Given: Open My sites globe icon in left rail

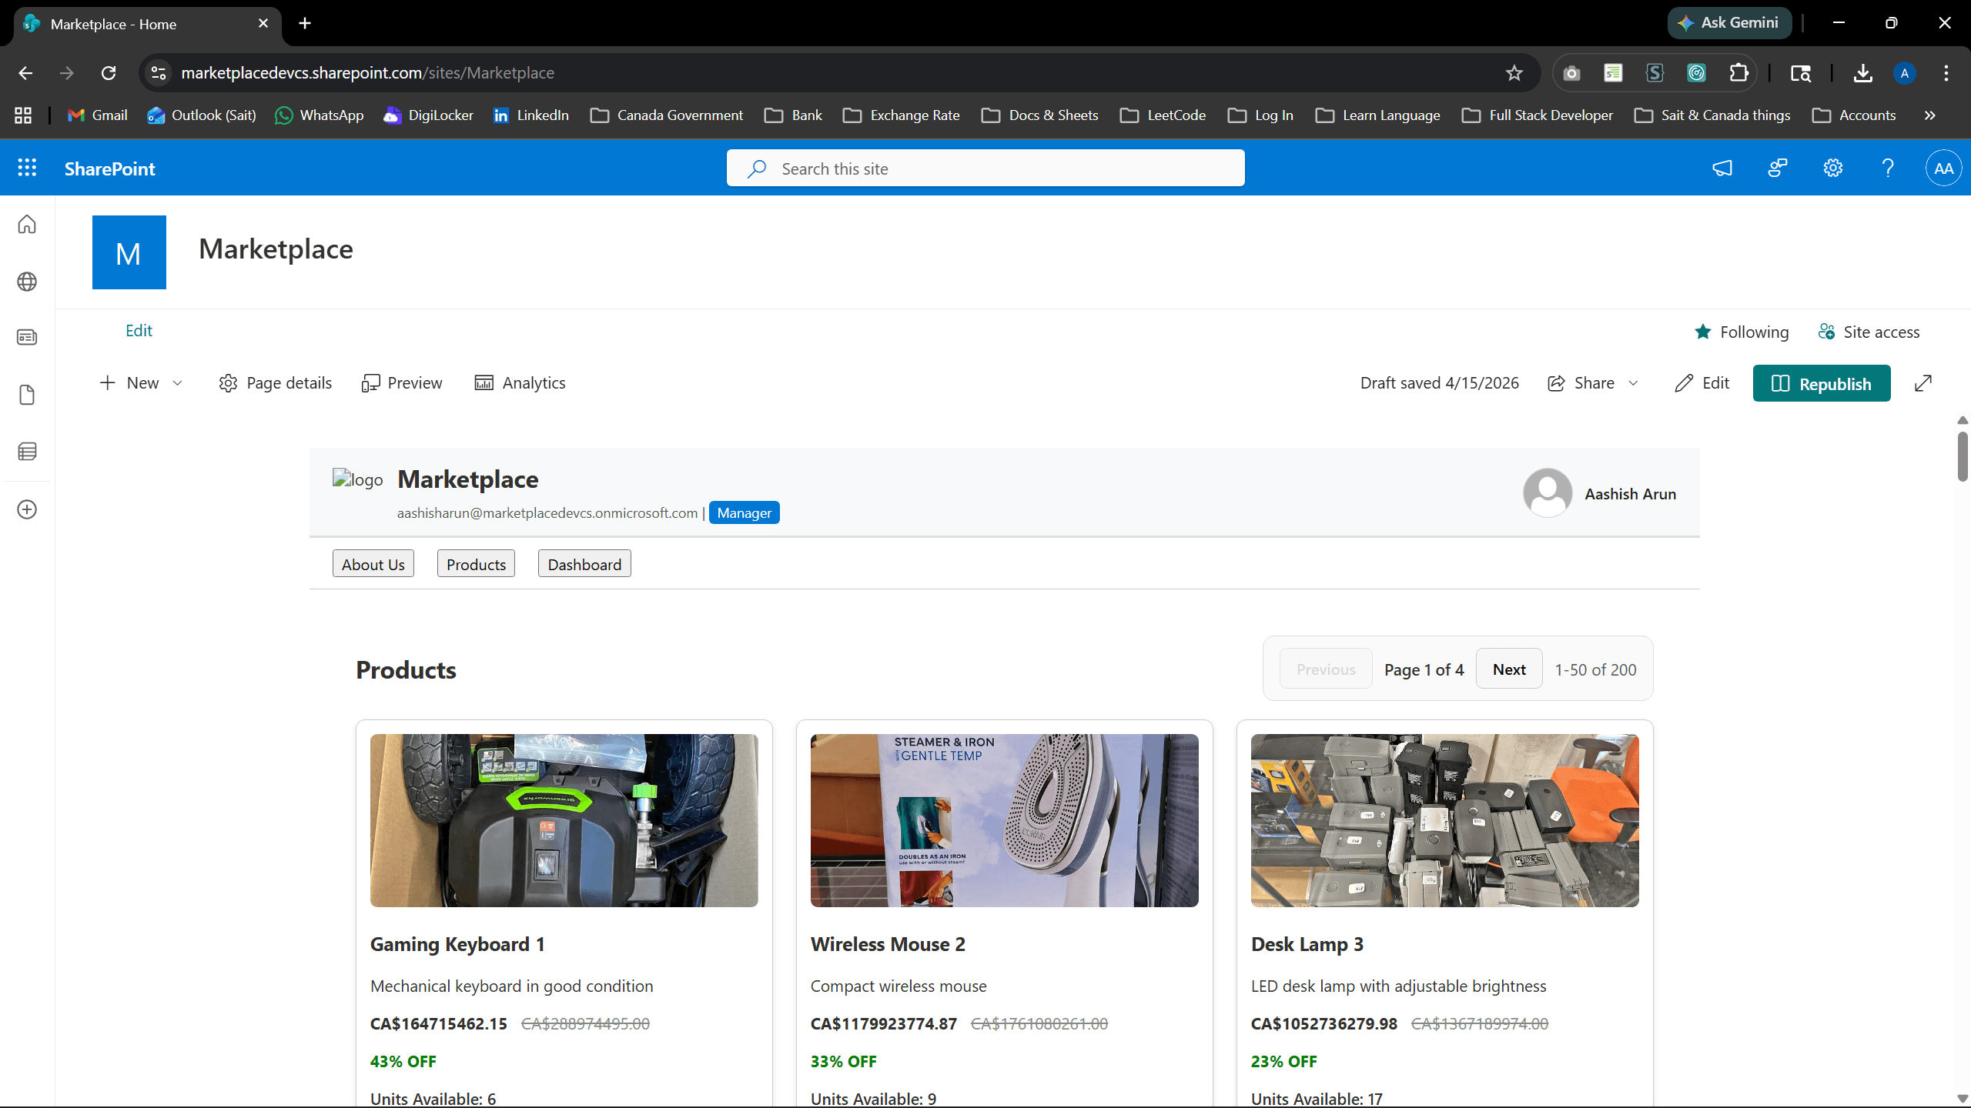Looking at the screenshot, I should point(27,282).
